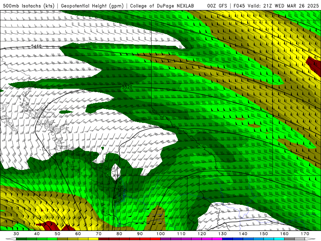The width and height of the screenshot is (321, 241).
Task: Click the 5460 height contour label
Action: coord(36,47)
